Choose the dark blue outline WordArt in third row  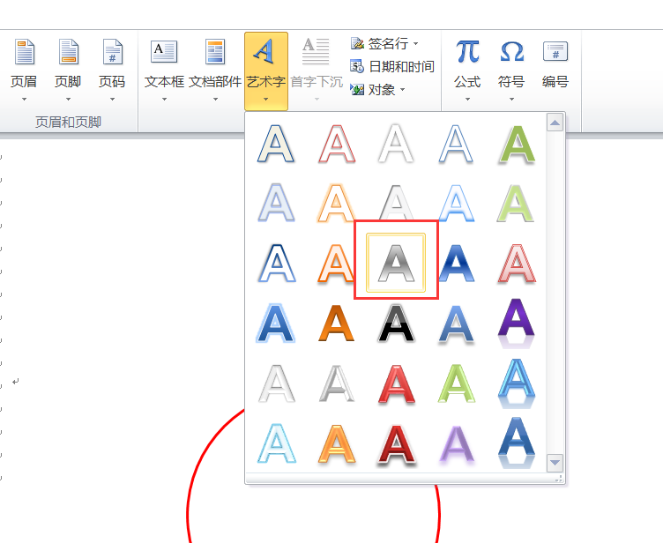[x=276, y=263]
